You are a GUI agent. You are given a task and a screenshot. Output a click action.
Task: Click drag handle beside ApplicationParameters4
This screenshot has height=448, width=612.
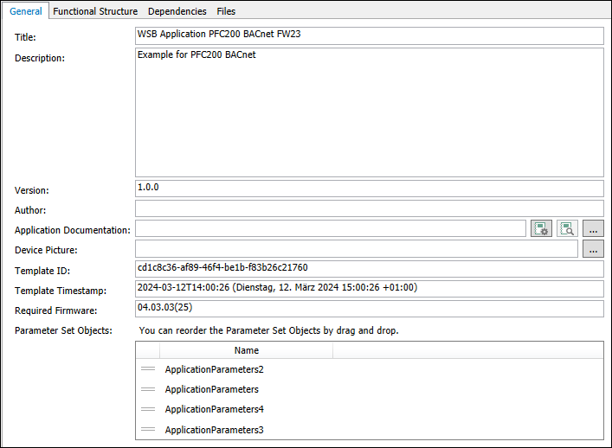(x=148, y=409)
